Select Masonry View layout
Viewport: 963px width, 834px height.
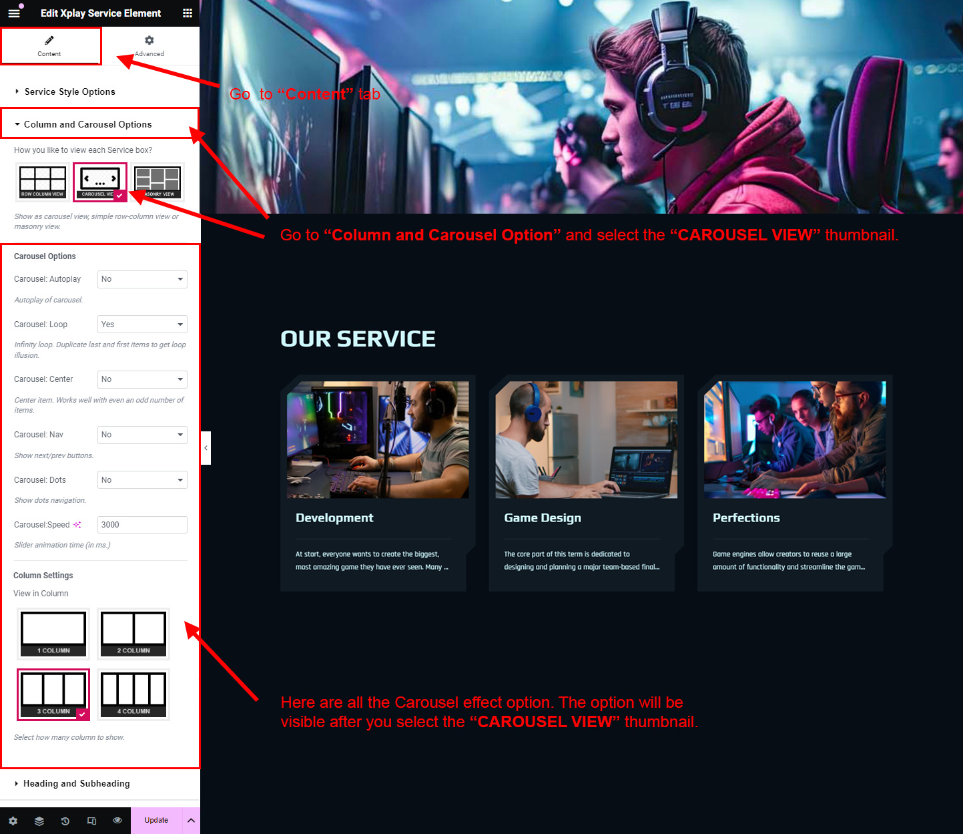click(x=158, y=182)
